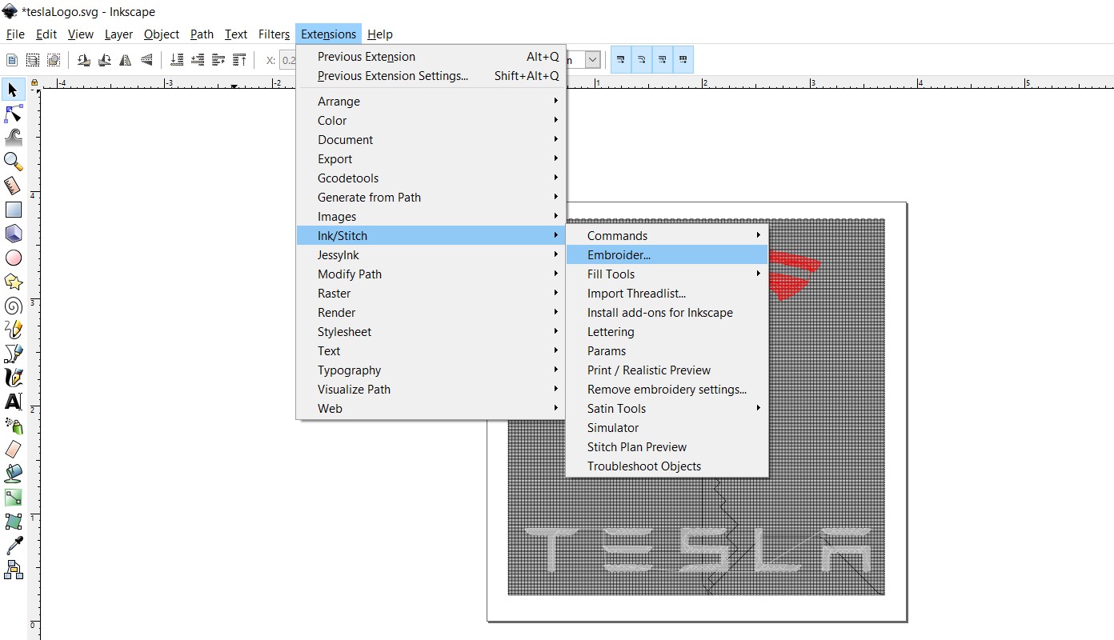Open the Filters menu
This screenshot has width=1114, height=640.
click(274, 34)
